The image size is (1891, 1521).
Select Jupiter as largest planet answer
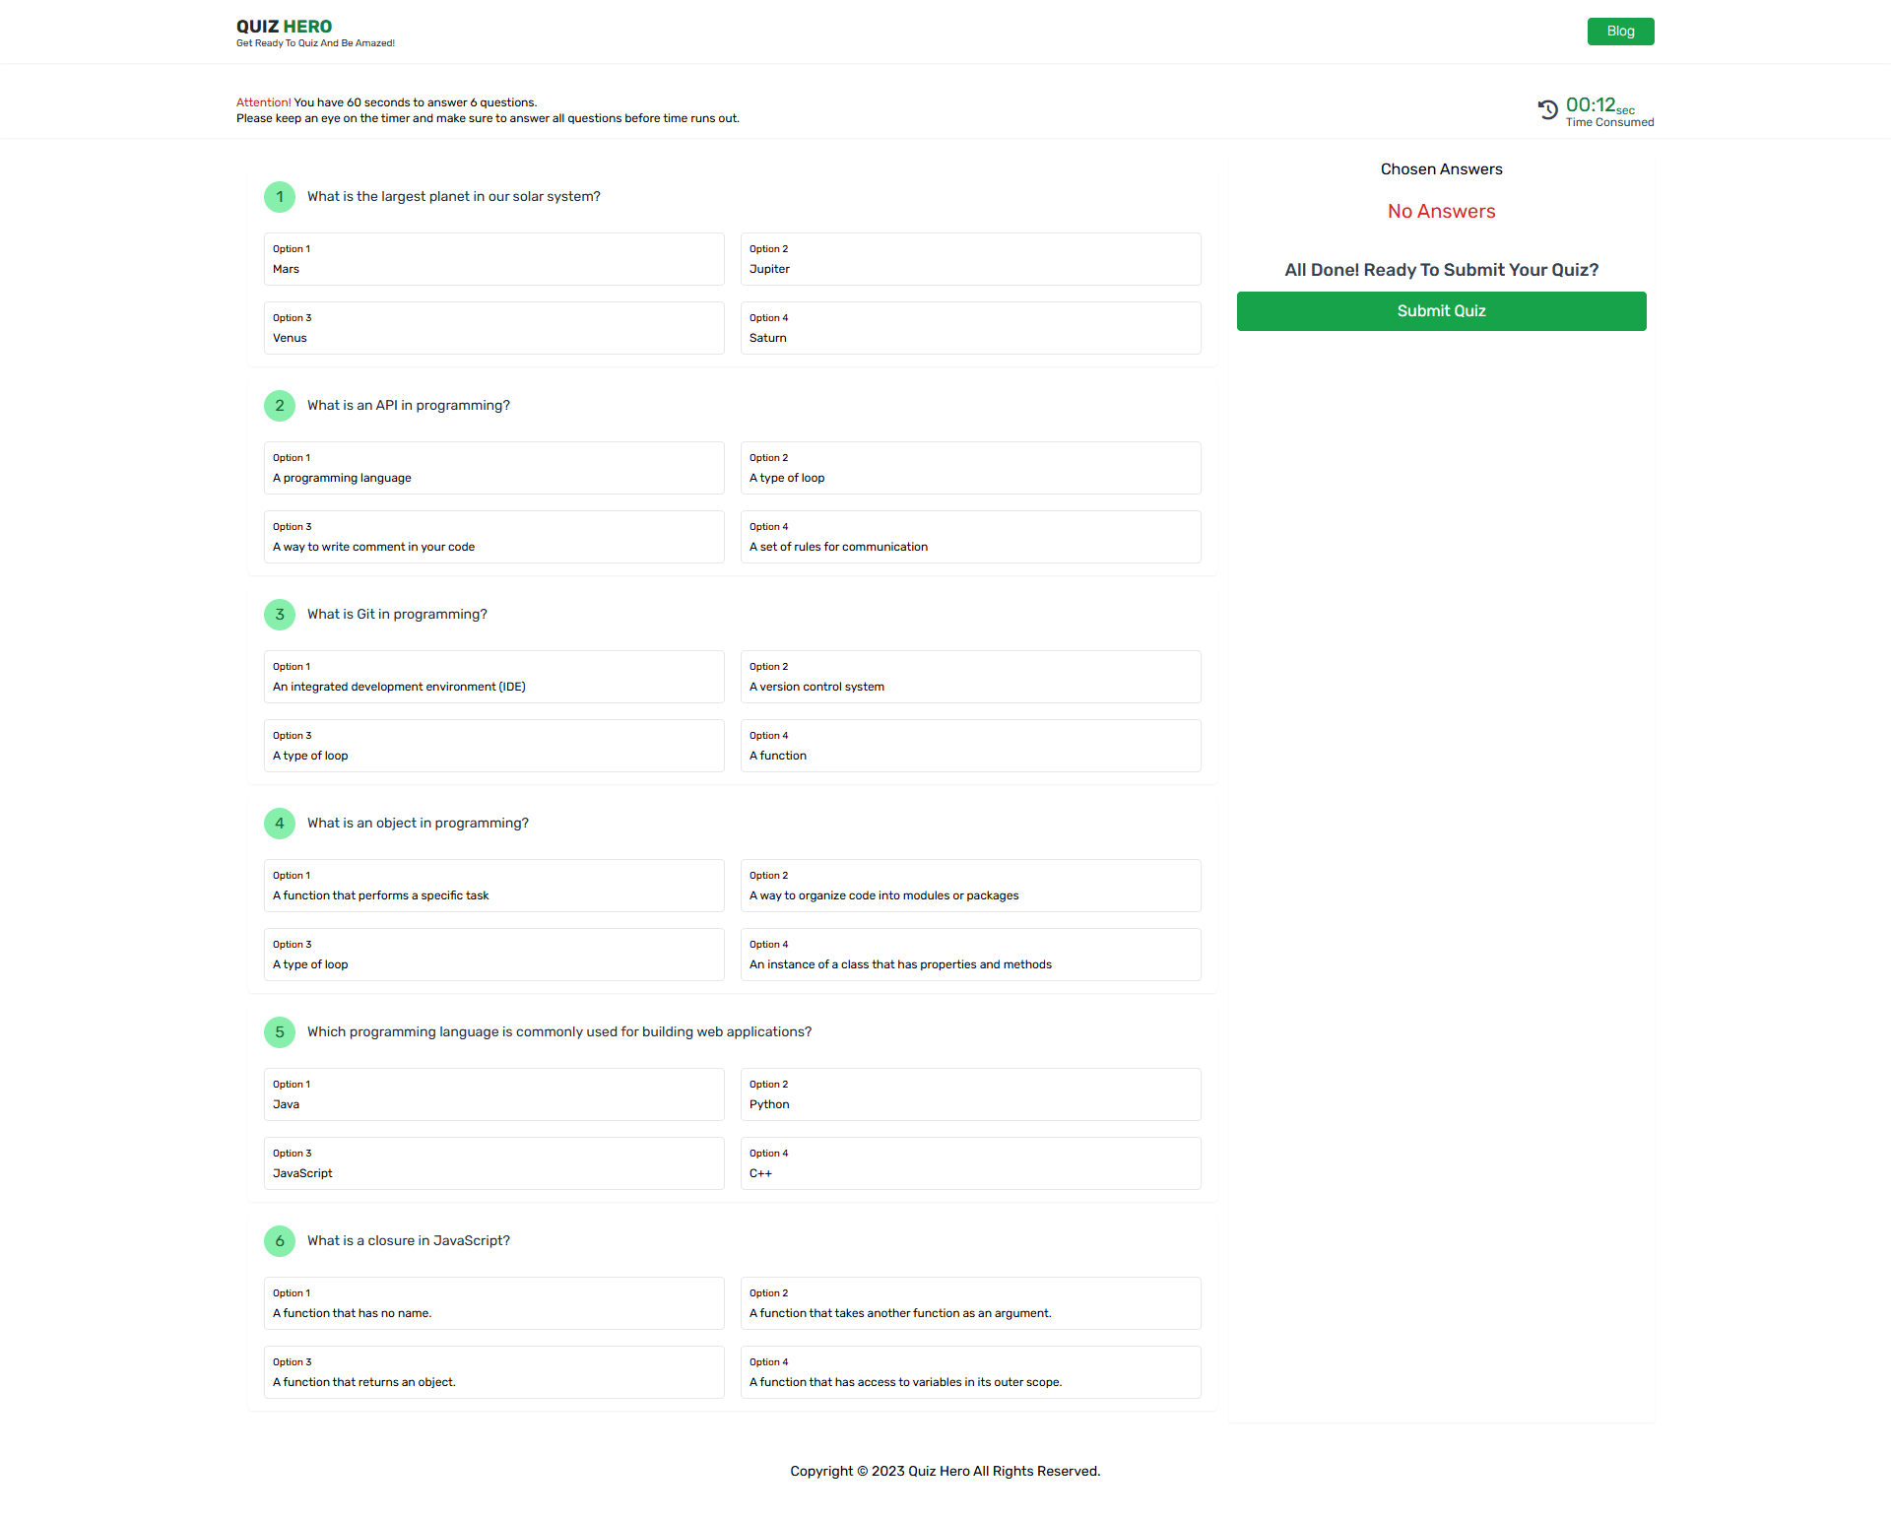pyautogui.click(x=970, y=259)
